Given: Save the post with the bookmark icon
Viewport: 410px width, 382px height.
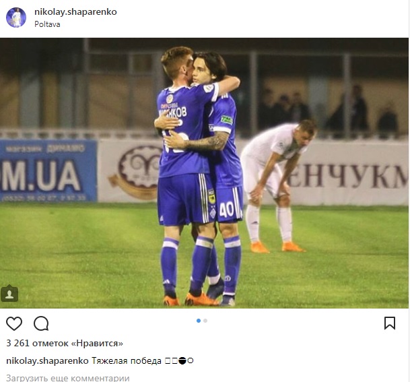Looking at the screenshot, I should 390,323.
